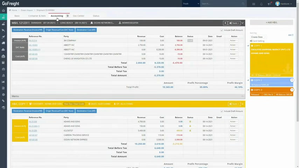Toggle Include Draft Amount in the MB/L section
This screenshot has height=168, width=299.
(222, 30)
